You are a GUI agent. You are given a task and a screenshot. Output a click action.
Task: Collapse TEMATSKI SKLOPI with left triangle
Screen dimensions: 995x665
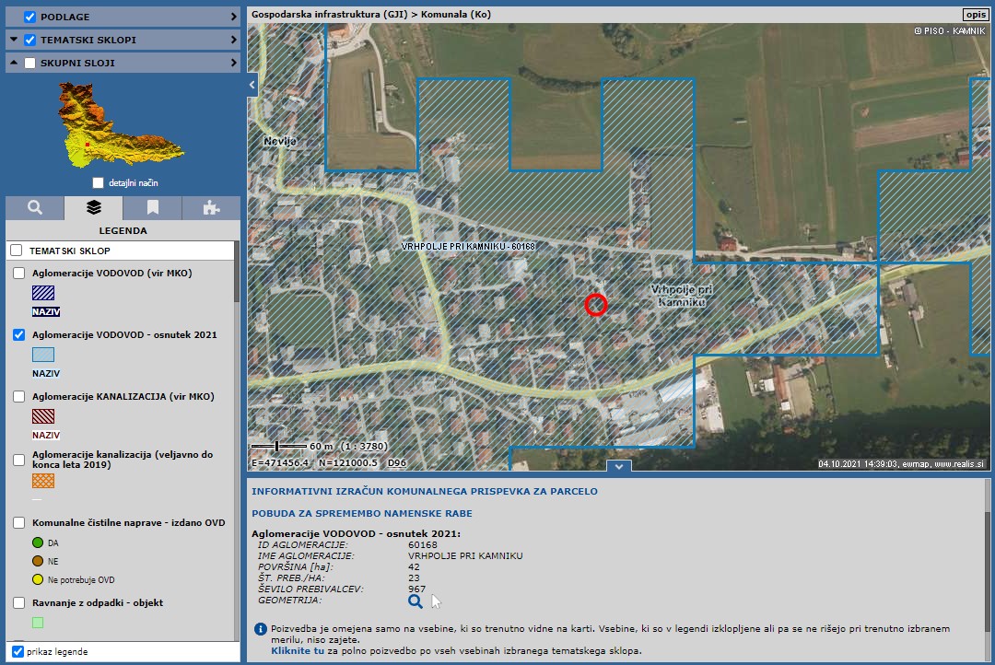13,40
